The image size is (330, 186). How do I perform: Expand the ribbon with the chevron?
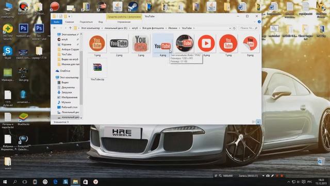coord(255,22)
